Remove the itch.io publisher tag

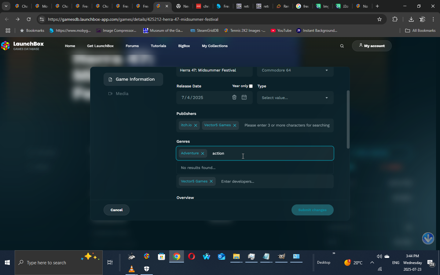[196, 125]
